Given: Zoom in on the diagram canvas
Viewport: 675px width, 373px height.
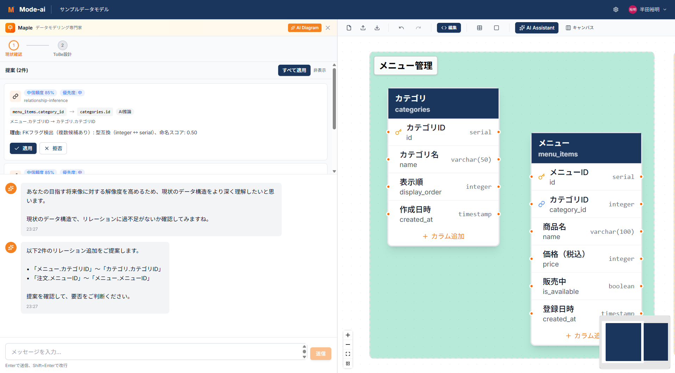Looking at the screenshot, I should (348, 335).
